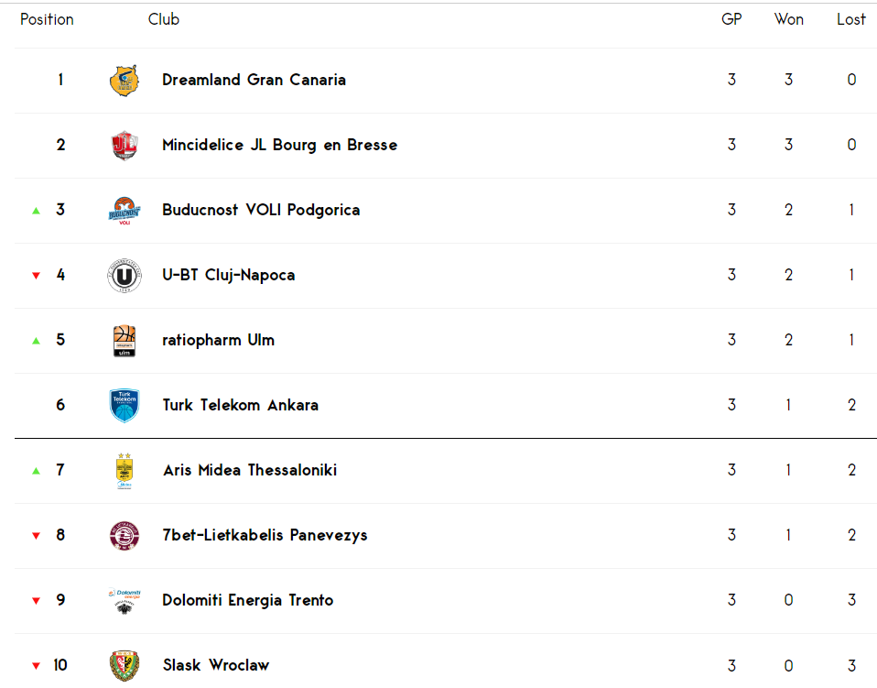Click the Buducnost VOLI Podgorica crest
This screenshot has height=688, width=877.
125,211
